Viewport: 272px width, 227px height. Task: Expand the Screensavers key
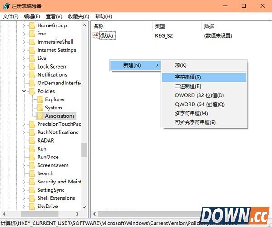pos(24,165)
